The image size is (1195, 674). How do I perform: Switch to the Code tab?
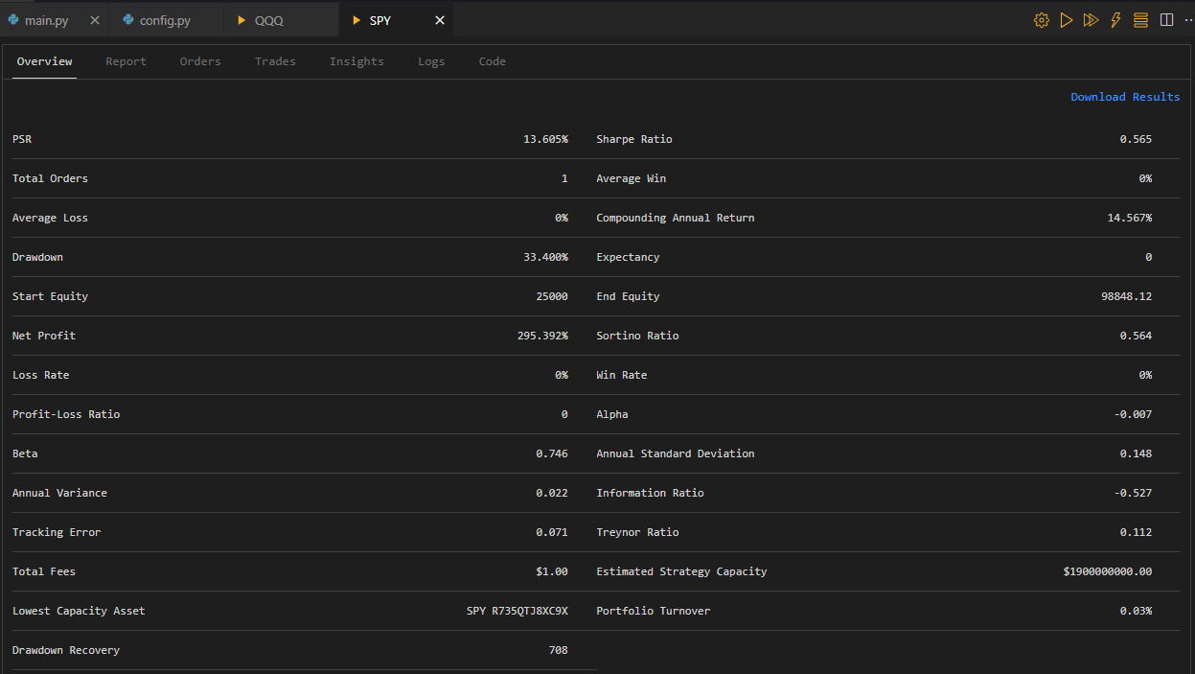(x=493, y=61)
